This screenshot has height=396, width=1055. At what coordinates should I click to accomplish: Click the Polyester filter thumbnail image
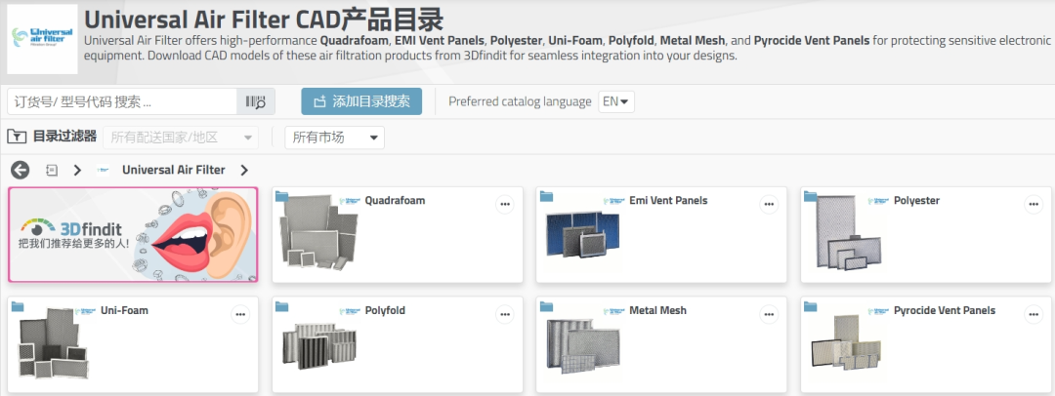pyautogui.click(x=848, y=235)
